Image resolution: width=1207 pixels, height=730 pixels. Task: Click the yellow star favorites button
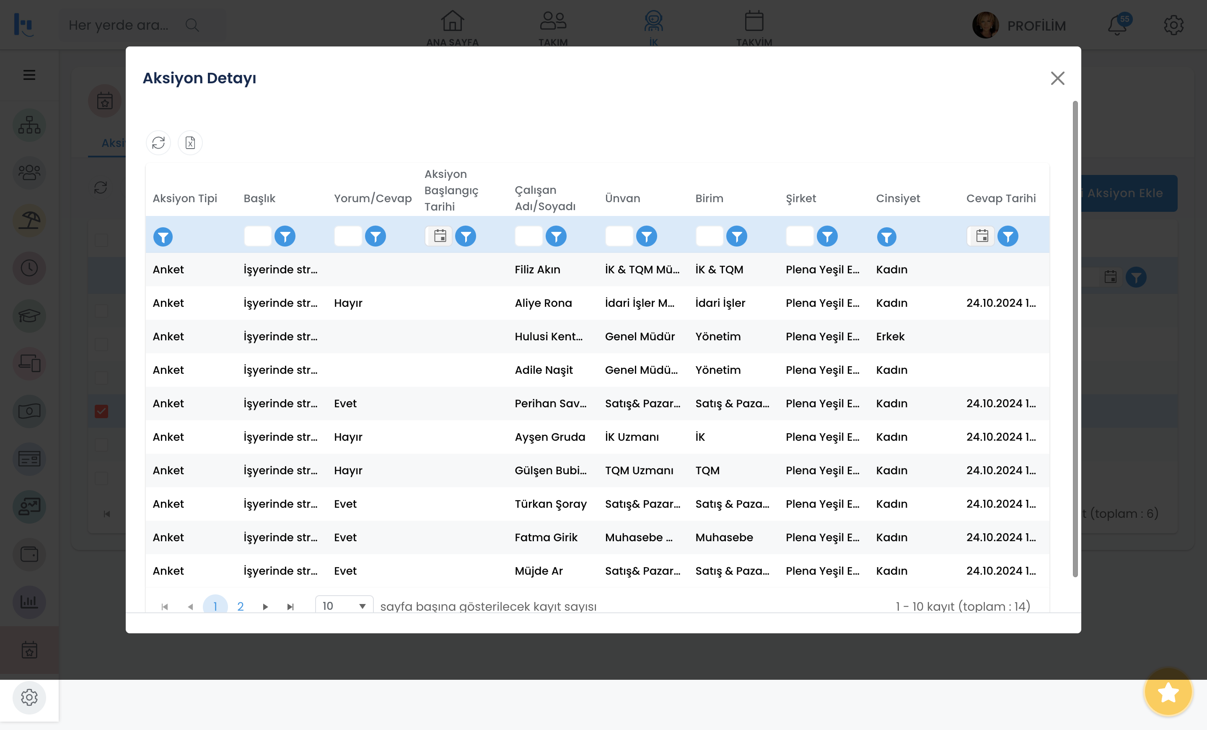(1168, 692)
